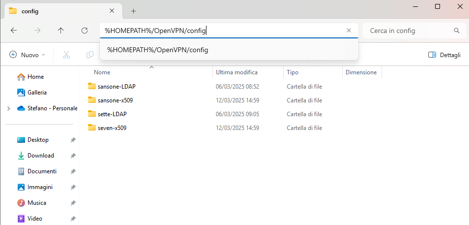Clear the address bar with the X icon
469x225 pixels.
point(349,30)
